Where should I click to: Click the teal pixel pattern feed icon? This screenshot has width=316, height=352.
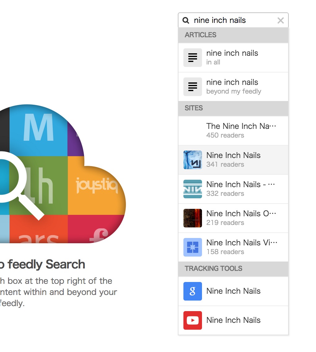click(x=192, y=189)
